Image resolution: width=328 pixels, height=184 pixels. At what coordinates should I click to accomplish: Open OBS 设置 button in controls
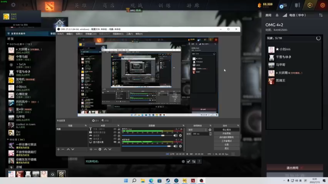tap(227, 145)
